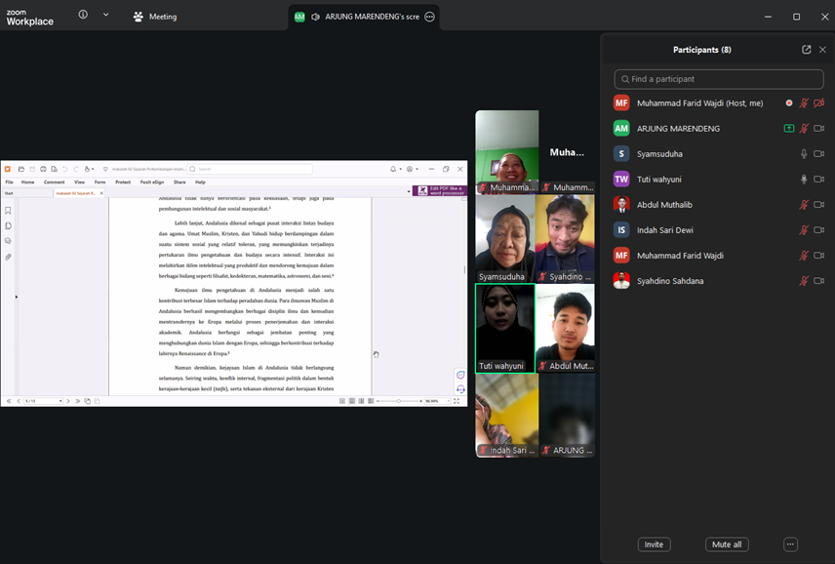Open the Attachments paperclip panel in PDF sidebar
Screen dimensions: 835x564
pos(8,257)
